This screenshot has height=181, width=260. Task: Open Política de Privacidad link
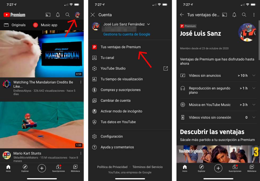[112, 167]
